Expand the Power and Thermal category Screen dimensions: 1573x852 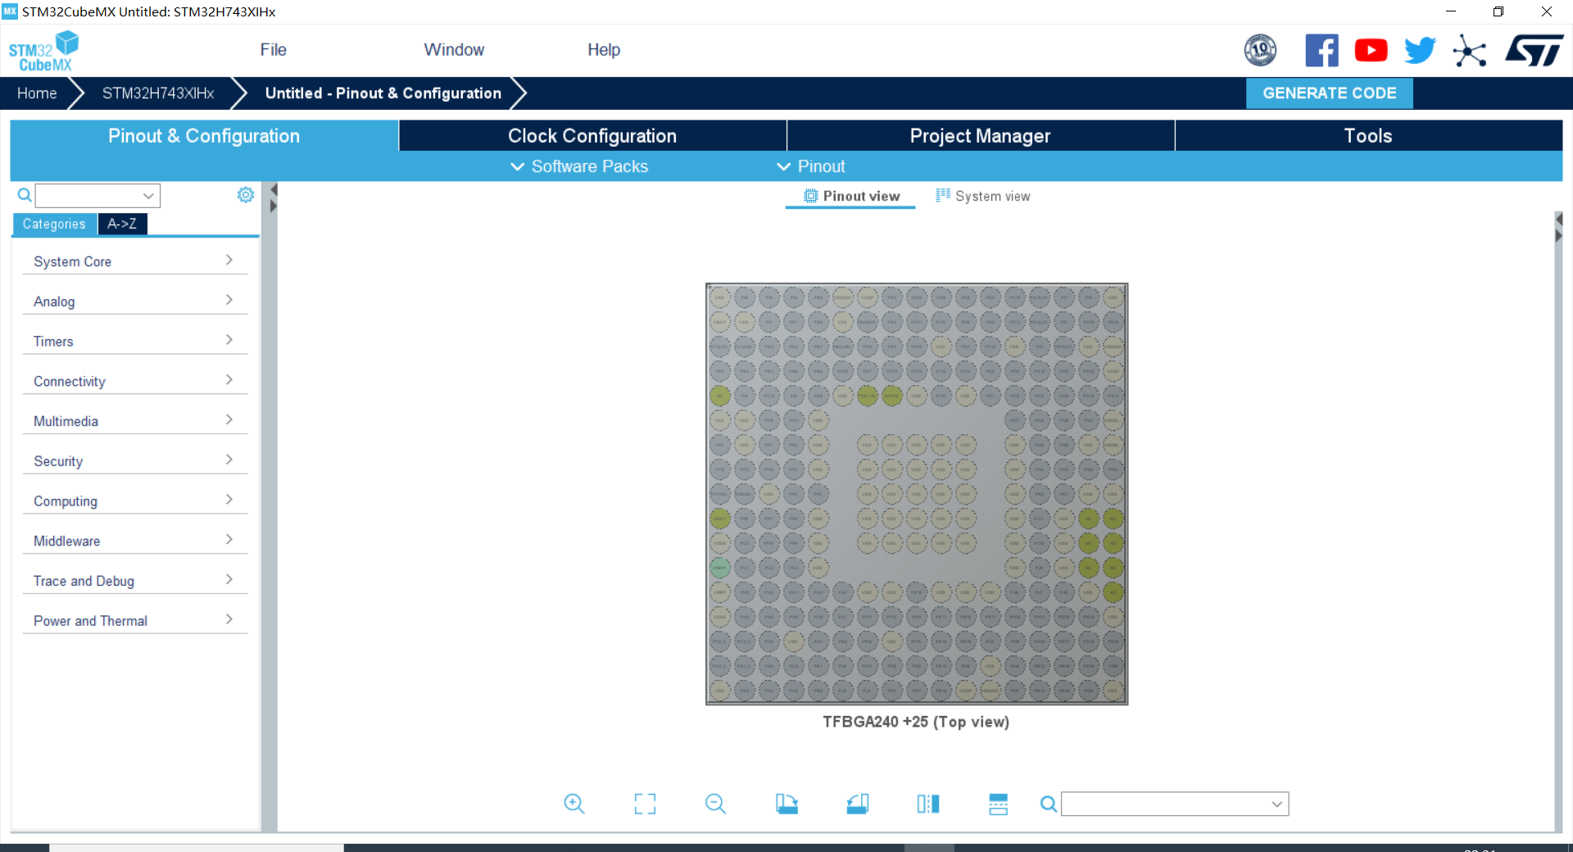point(135,621)
